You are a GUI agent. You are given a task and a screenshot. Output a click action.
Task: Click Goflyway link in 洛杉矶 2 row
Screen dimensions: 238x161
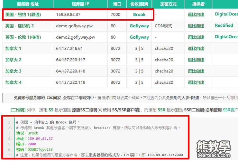click(139, 26)
